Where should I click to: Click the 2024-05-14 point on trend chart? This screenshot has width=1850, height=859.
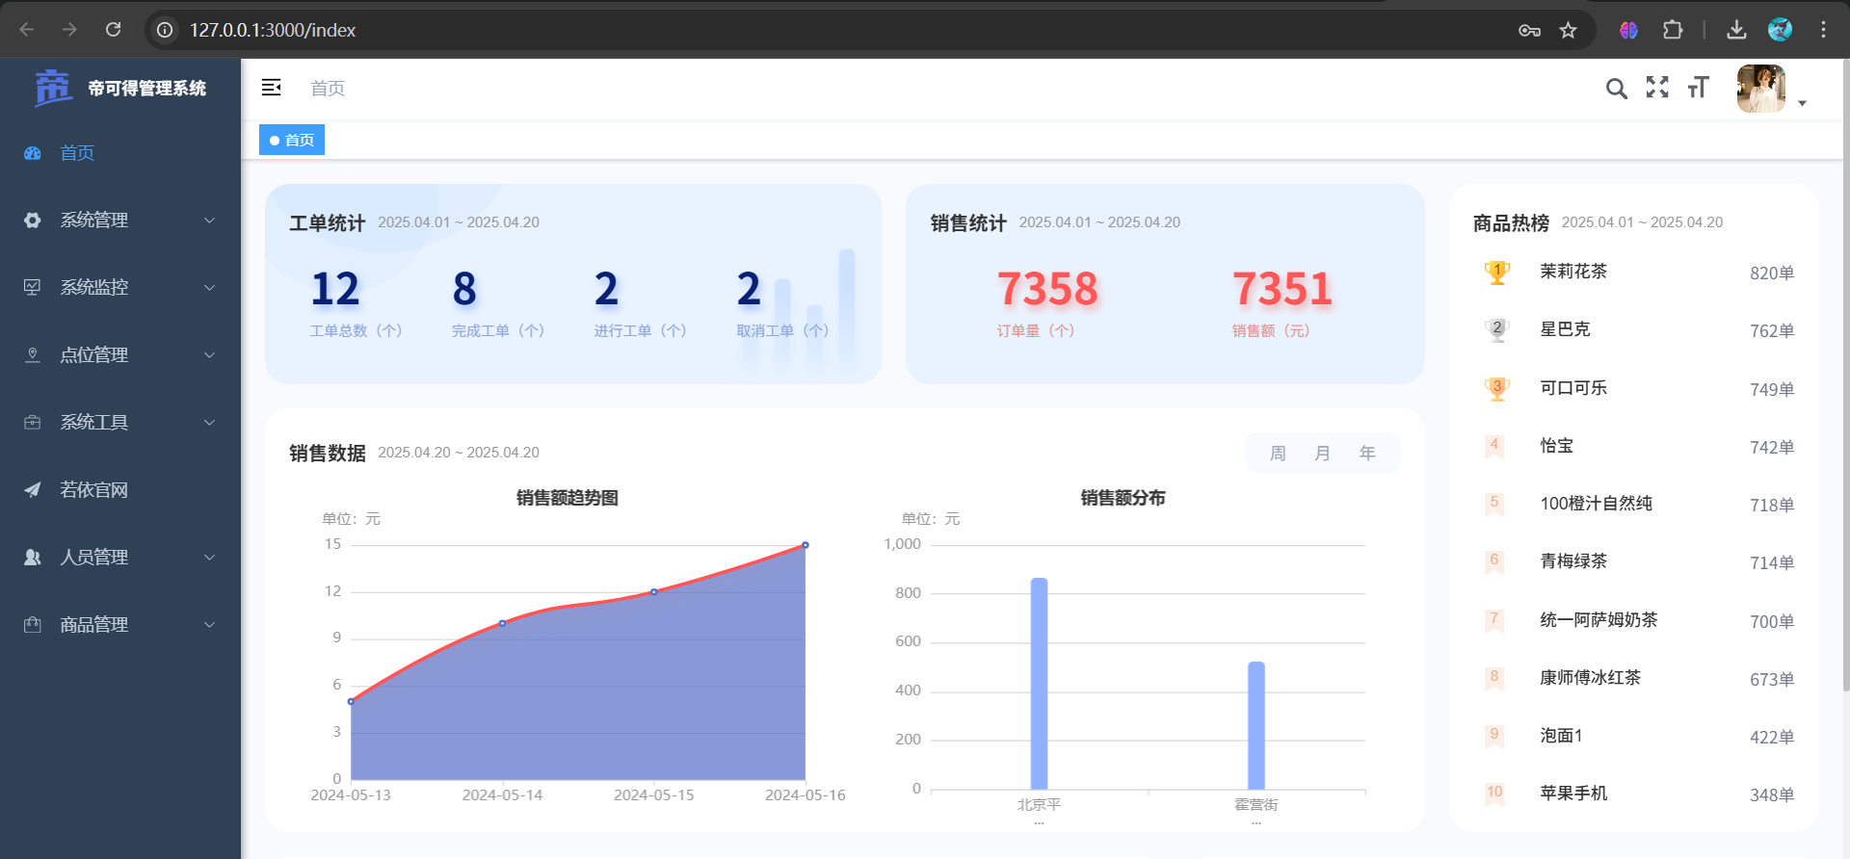pos(502,624)
